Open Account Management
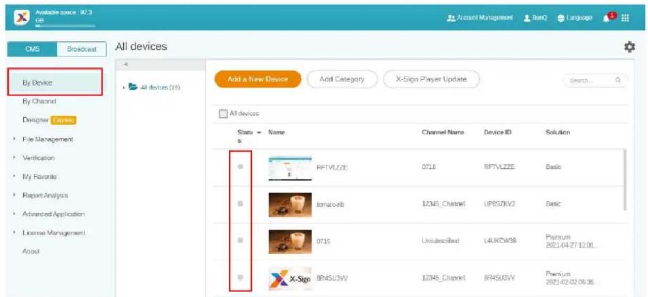 pos(481,18)
